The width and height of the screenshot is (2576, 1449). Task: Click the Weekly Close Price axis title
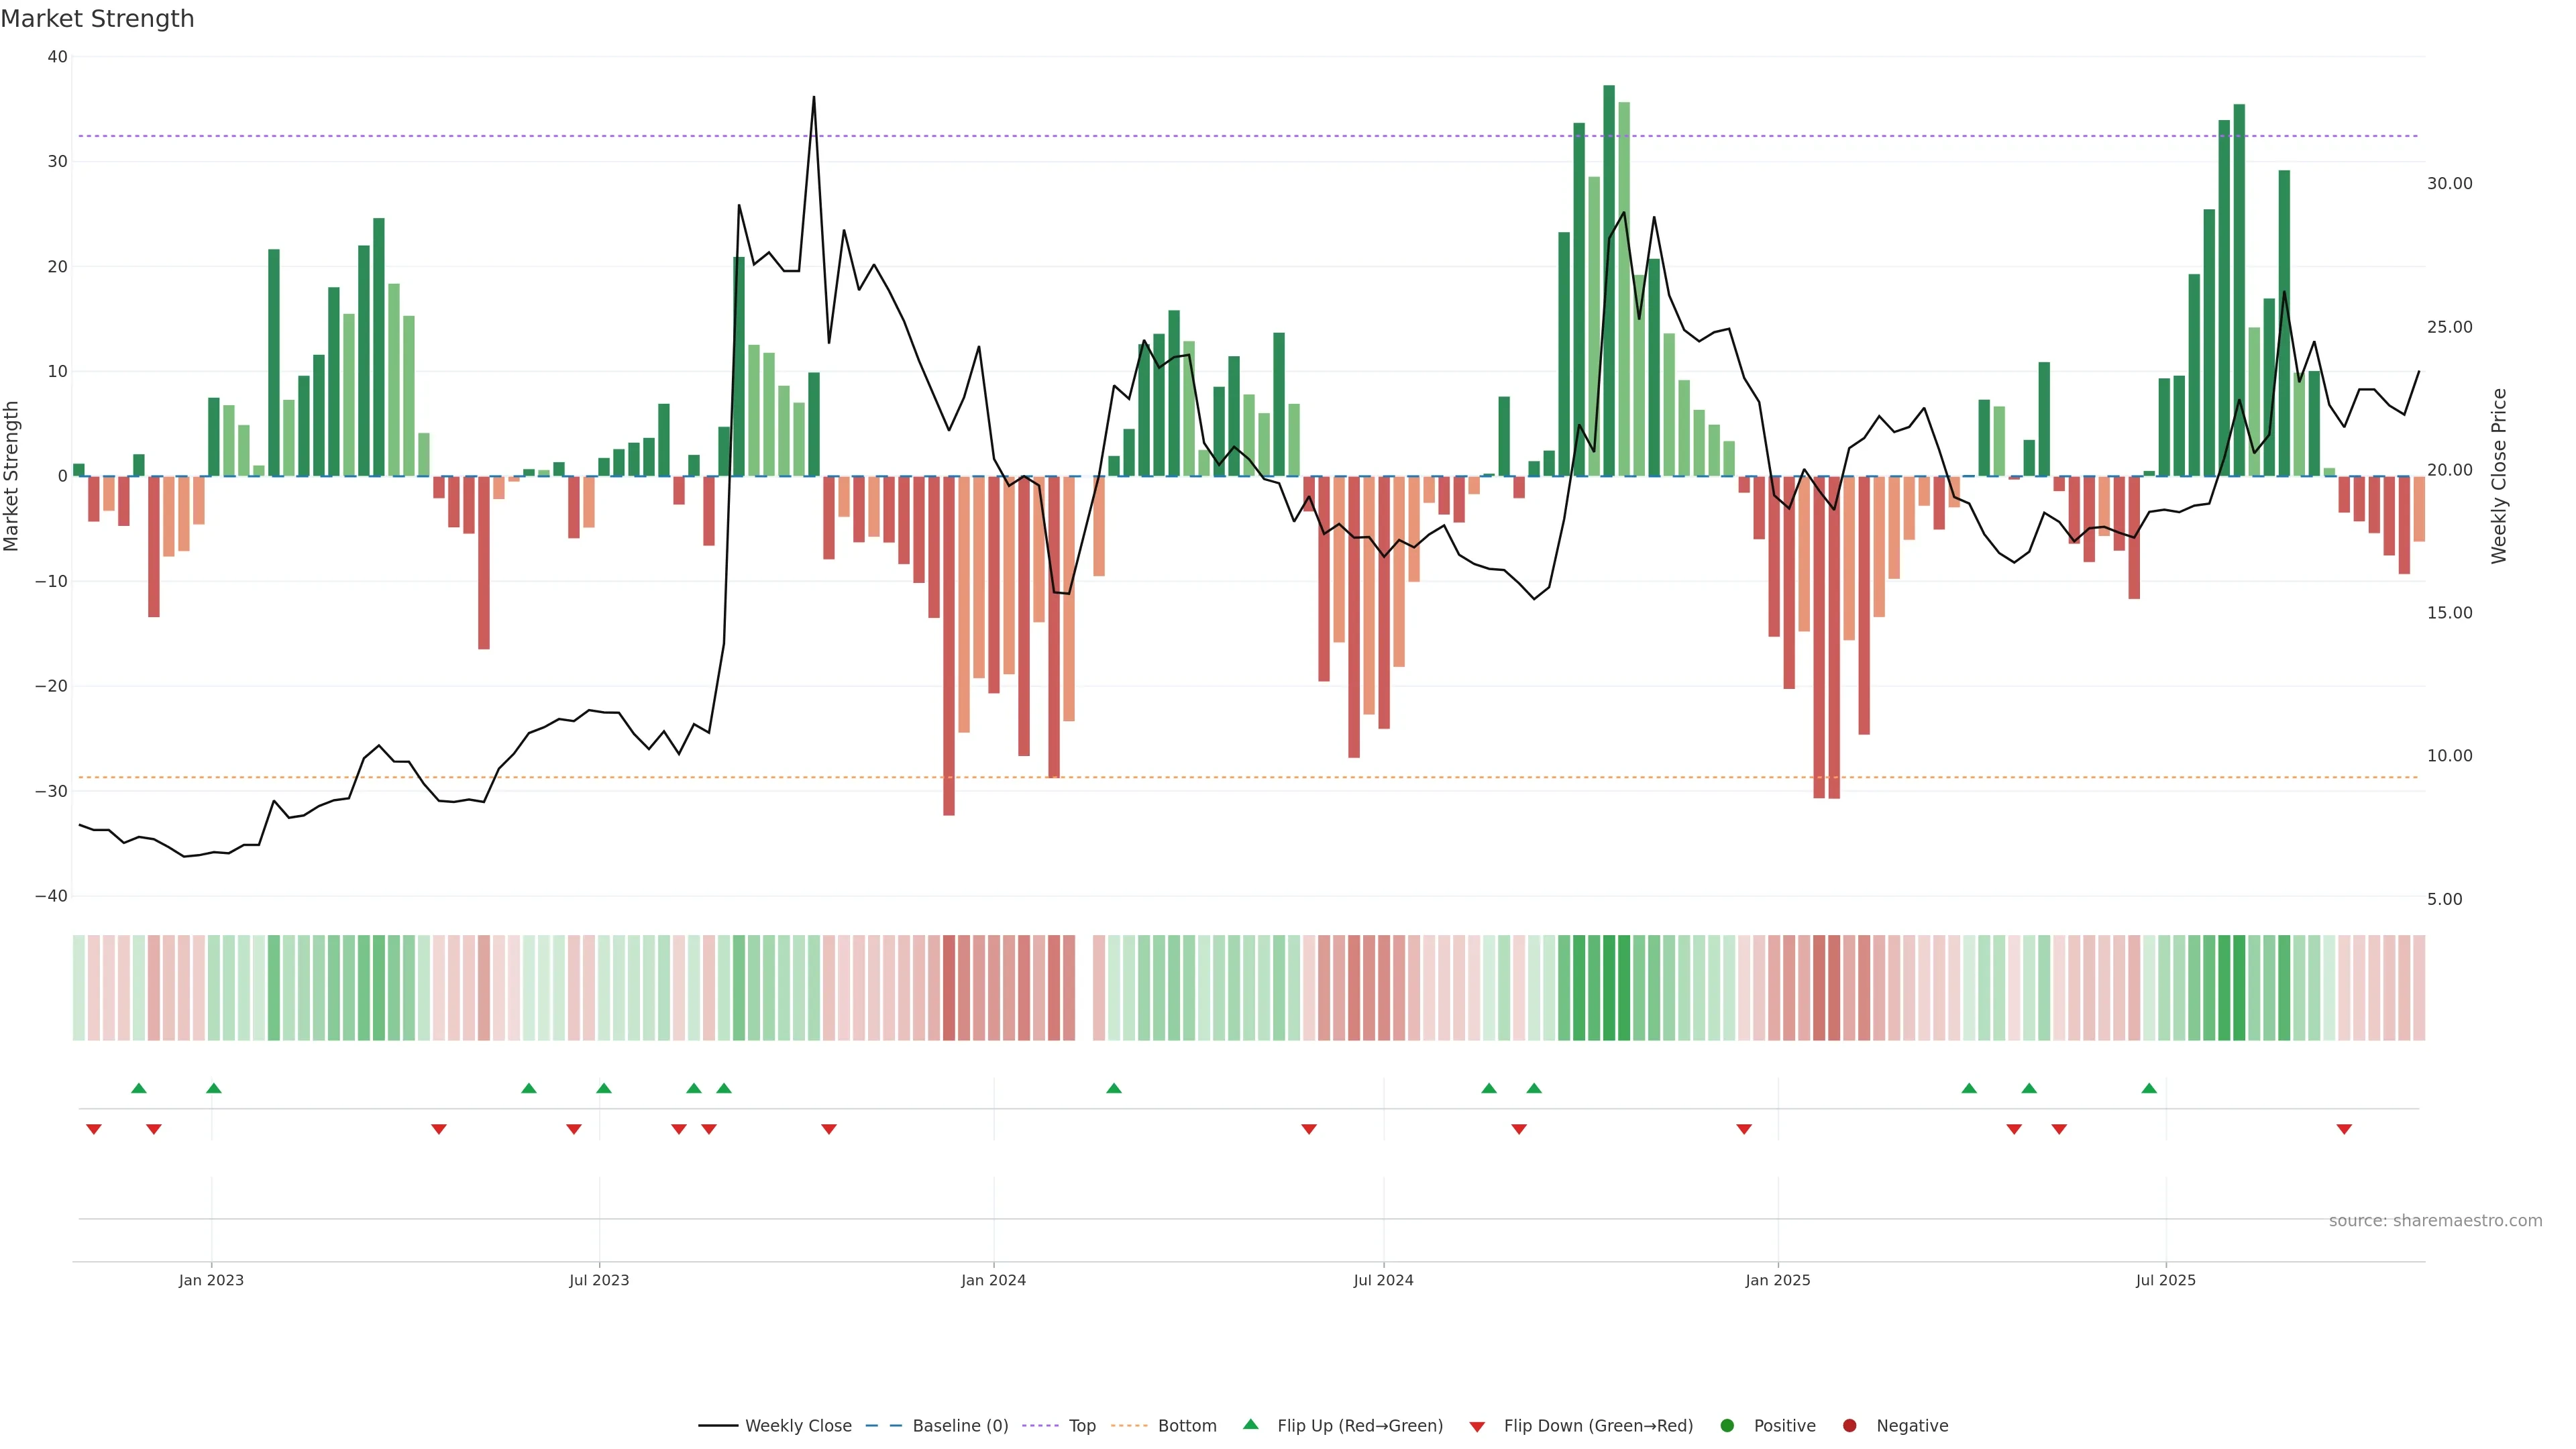(x=2499, y=476)
